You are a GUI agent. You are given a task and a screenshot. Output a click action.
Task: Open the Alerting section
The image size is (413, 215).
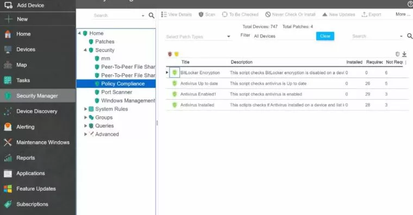26,127
